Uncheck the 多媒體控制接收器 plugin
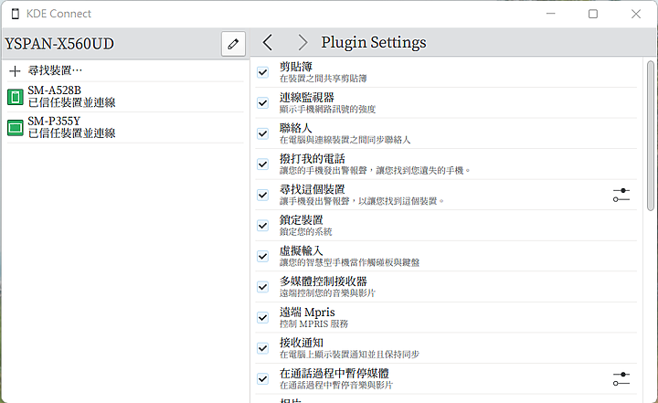 click(x=262, y=287)
